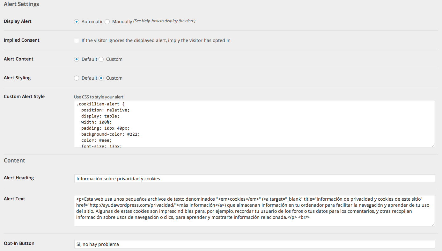
Task: Focus the Alert Heading input field
Action: tap(254, 179)
